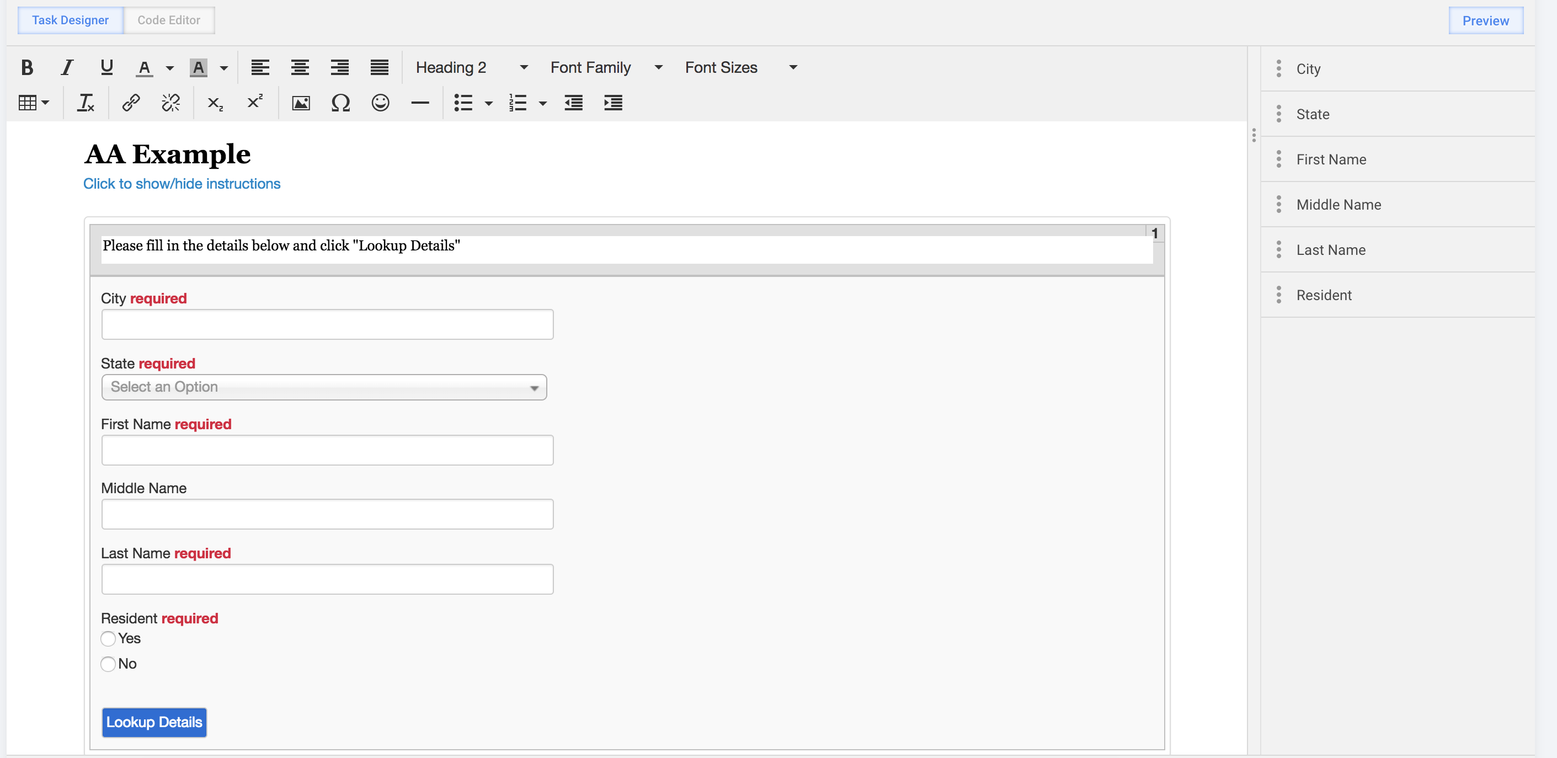Viewport: 1557px width, 758px height.
Task: Insert a horizontal line
Action: [420, 103]
